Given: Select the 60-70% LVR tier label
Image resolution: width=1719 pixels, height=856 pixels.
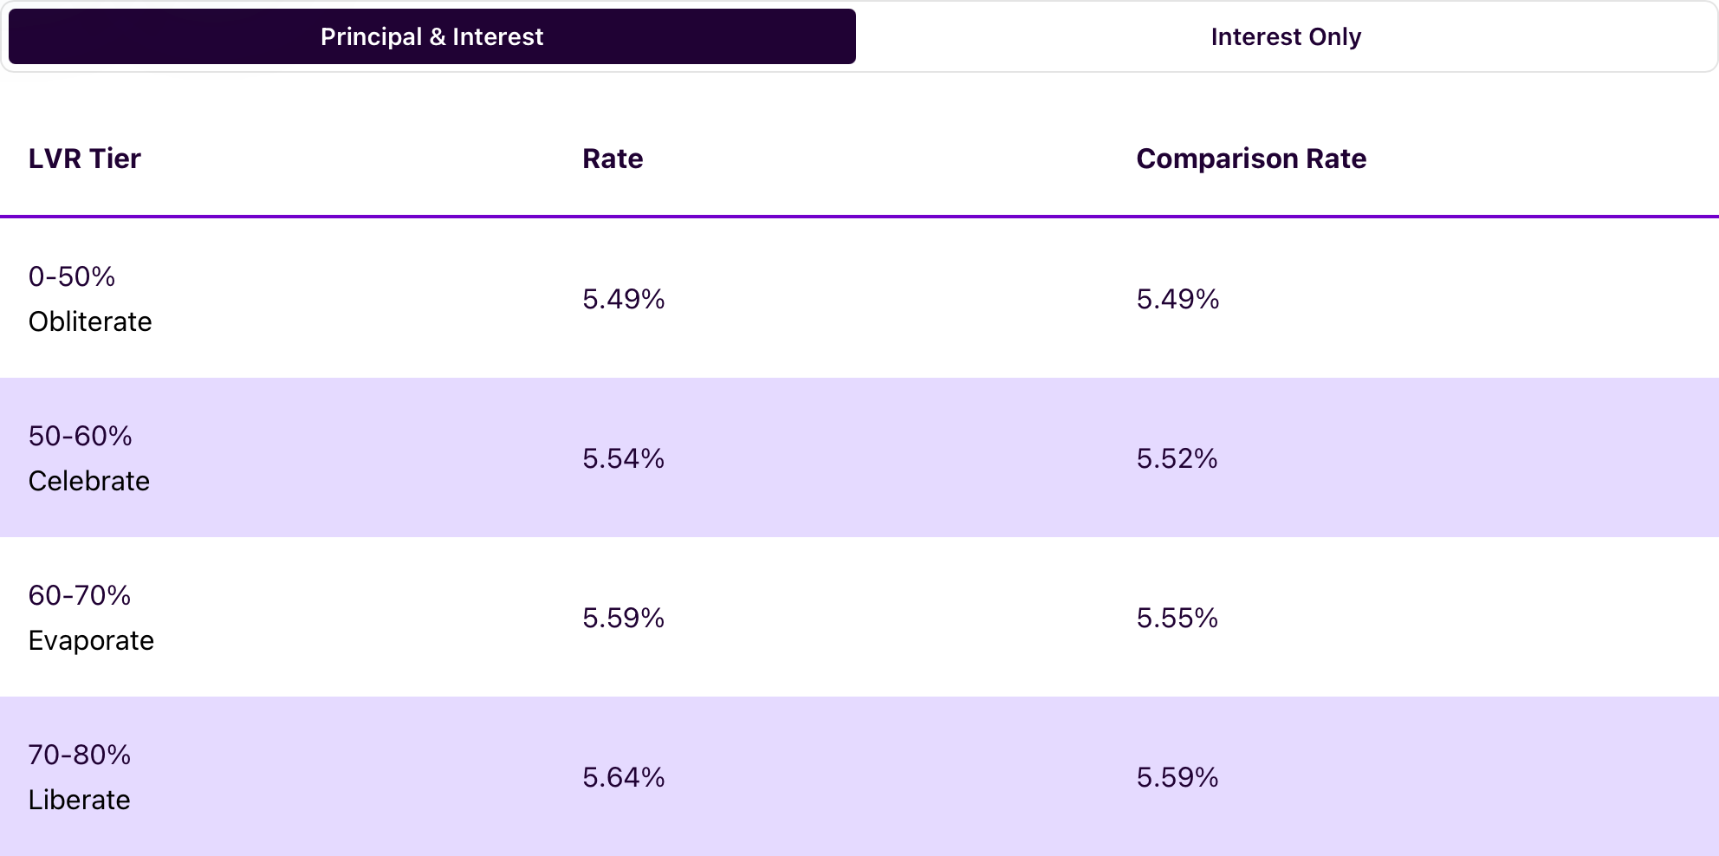Looking at the screenshot, I should click(x=80, y=595).
